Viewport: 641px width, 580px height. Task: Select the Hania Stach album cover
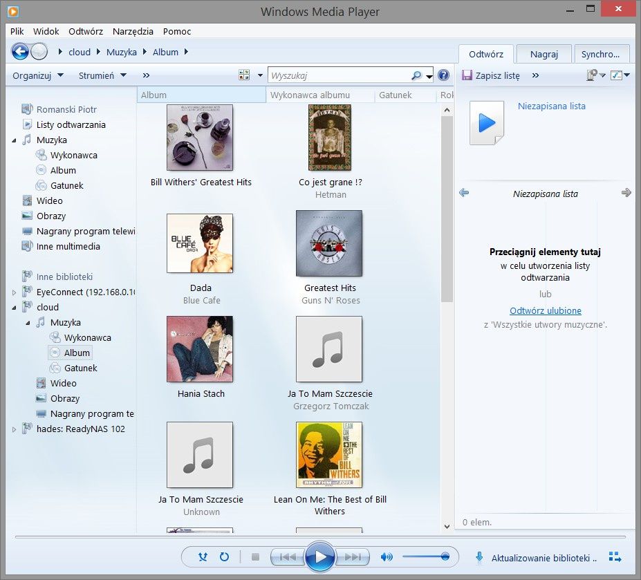200,349
